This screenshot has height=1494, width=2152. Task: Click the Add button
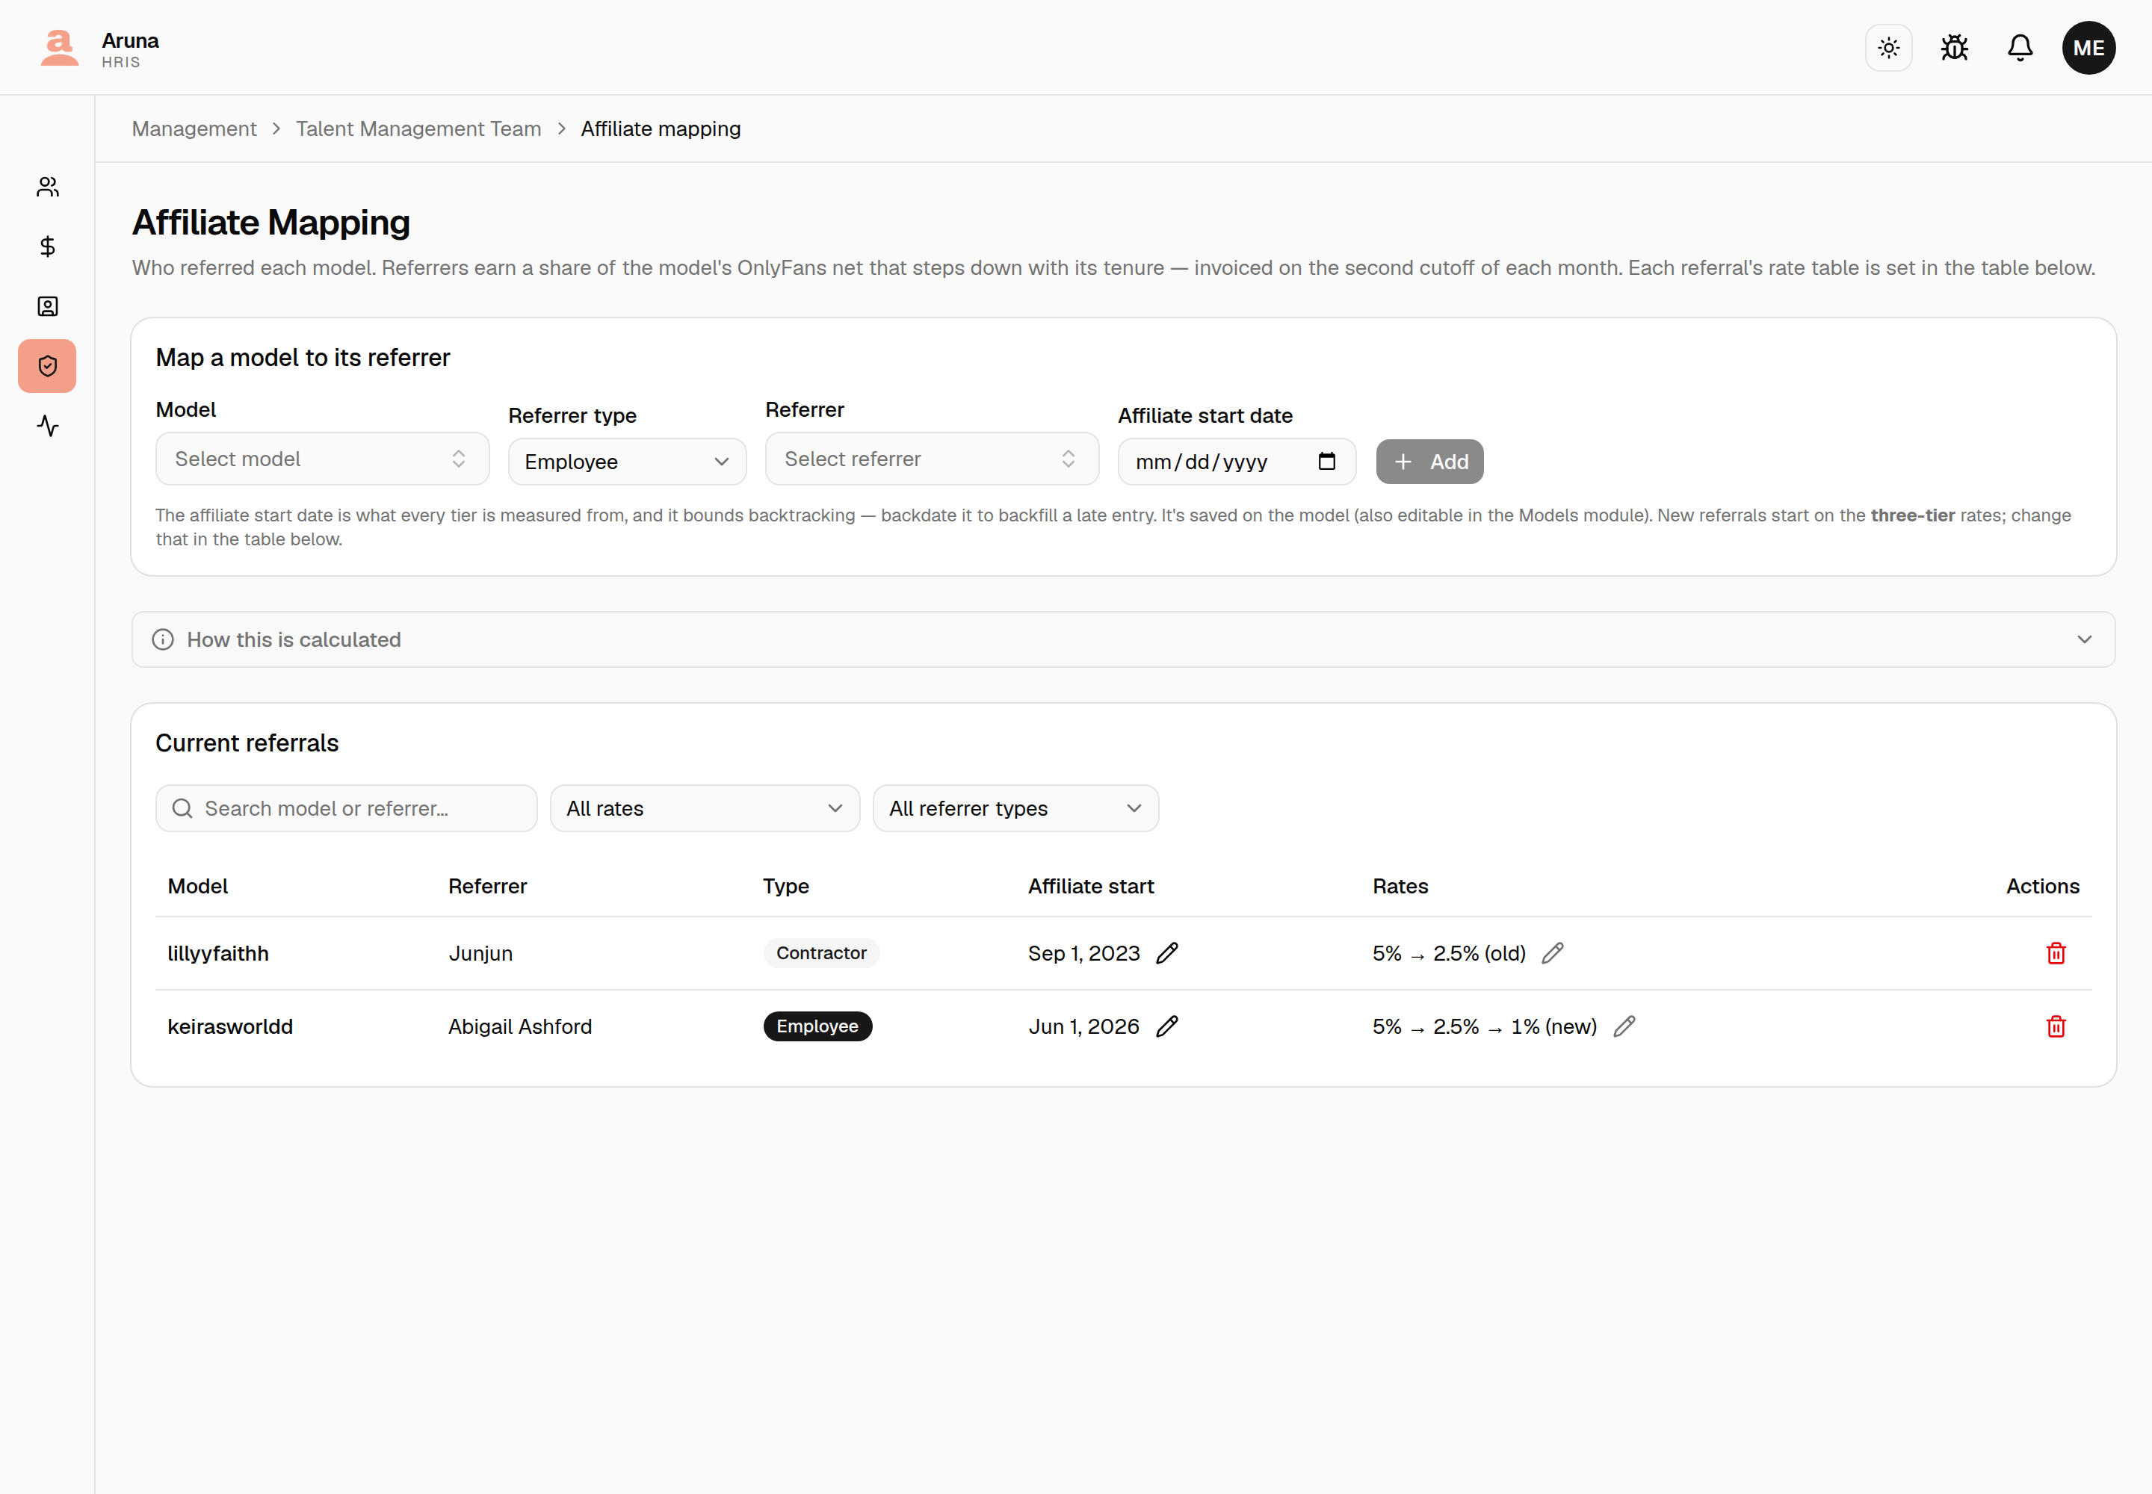pos(1429,462)
